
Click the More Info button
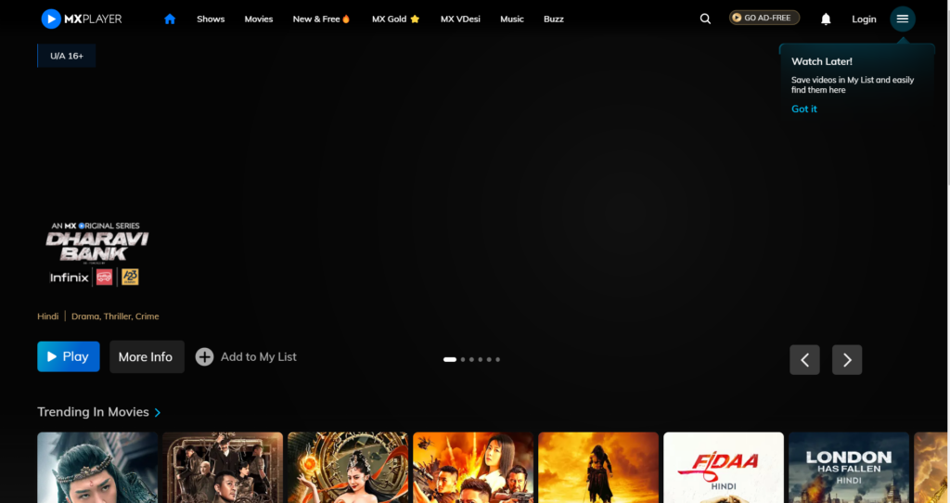(147, 357)
